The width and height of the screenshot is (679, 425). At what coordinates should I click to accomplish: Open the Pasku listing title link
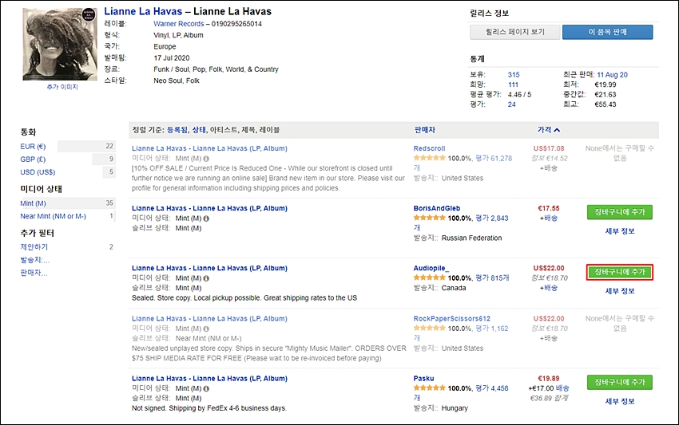[209, 378]
